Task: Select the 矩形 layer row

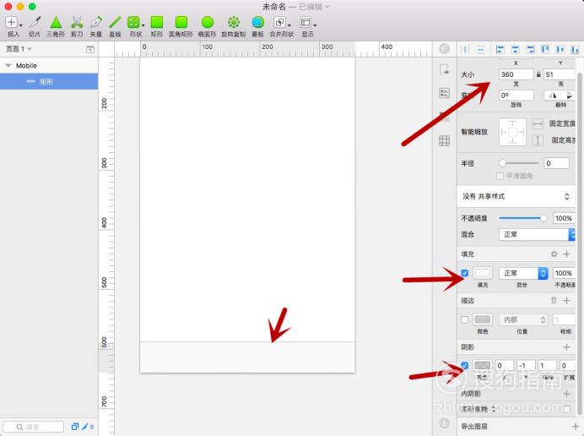Action: click(49, 81)
